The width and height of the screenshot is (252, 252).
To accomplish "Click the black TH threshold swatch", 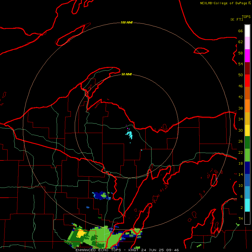I will tap(247, 218).
